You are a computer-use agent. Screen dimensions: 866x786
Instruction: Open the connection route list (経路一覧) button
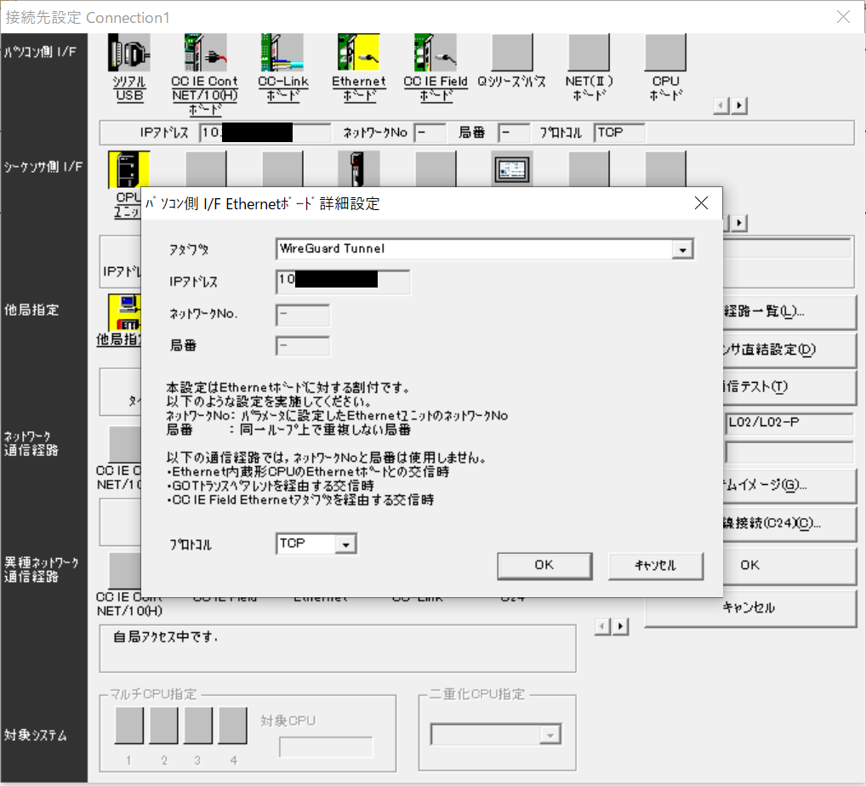pyautogui.click(x=787, y=311)
